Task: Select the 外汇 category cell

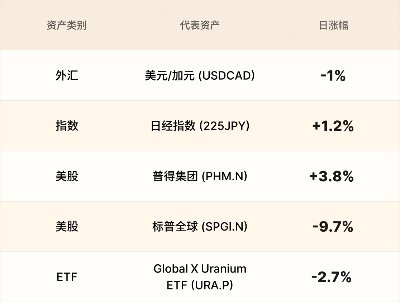Action: 67,76
